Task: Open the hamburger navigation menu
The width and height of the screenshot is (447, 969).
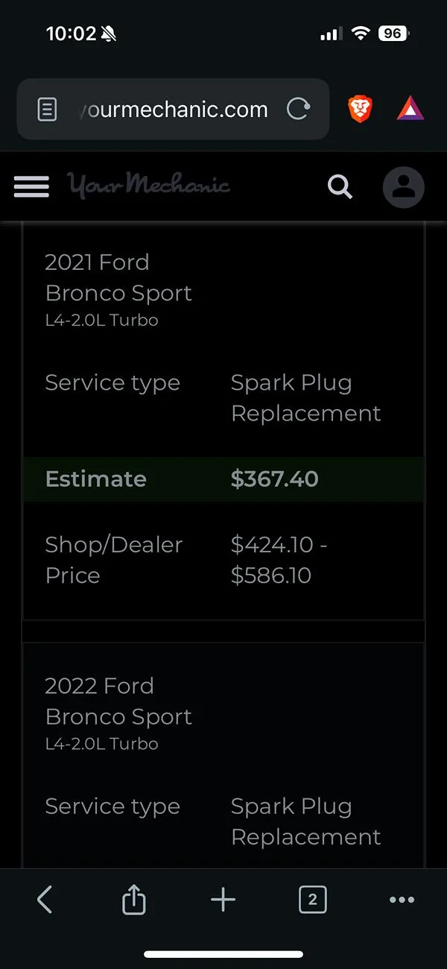Action: pos(31,187)
